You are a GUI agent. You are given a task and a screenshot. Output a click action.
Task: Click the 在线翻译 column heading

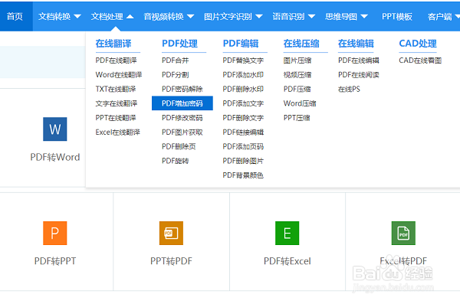[113, 44]
